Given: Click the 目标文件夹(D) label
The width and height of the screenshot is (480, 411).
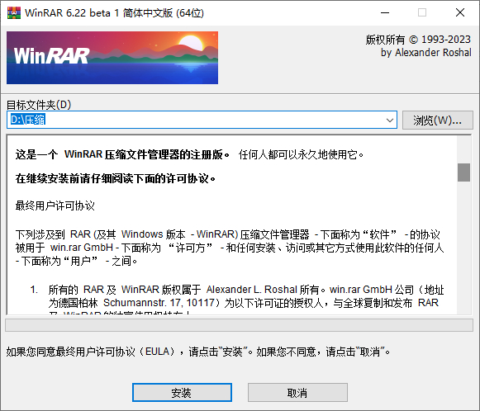Looking at the screenshot, I should click(39, 105).
